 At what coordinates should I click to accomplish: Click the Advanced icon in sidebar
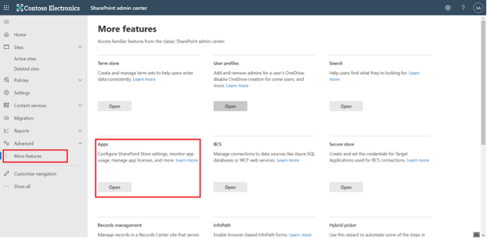coord(6,143)
